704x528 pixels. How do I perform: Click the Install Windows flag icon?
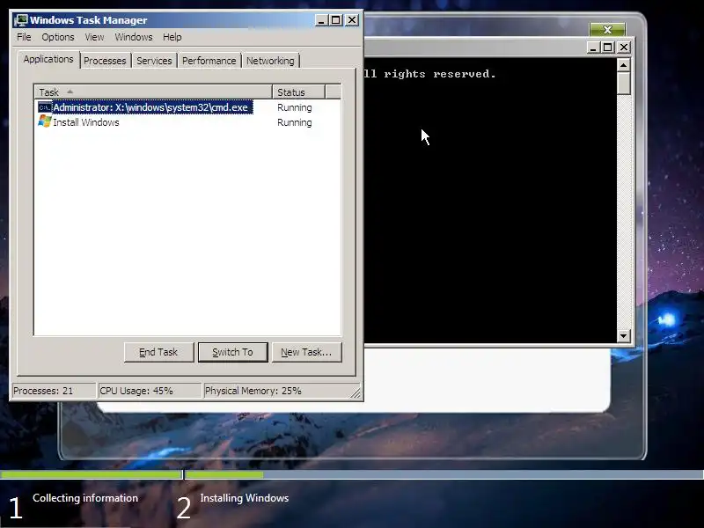[45, 121]
